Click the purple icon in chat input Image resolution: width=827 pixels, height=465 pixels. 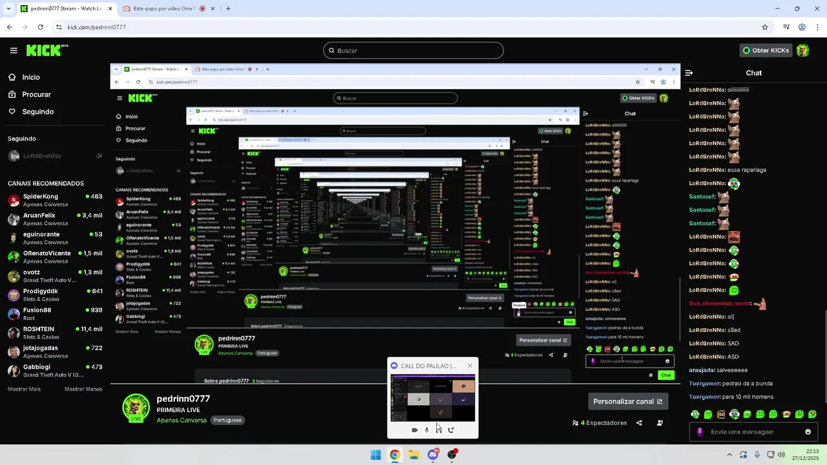[699, 432]
